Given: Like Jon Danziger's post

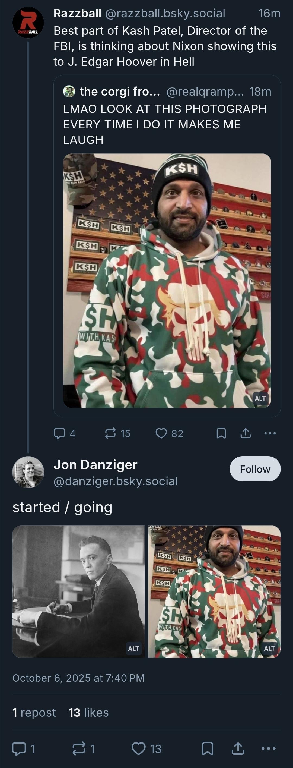Looking at the screenshot, I should (139, 749).
